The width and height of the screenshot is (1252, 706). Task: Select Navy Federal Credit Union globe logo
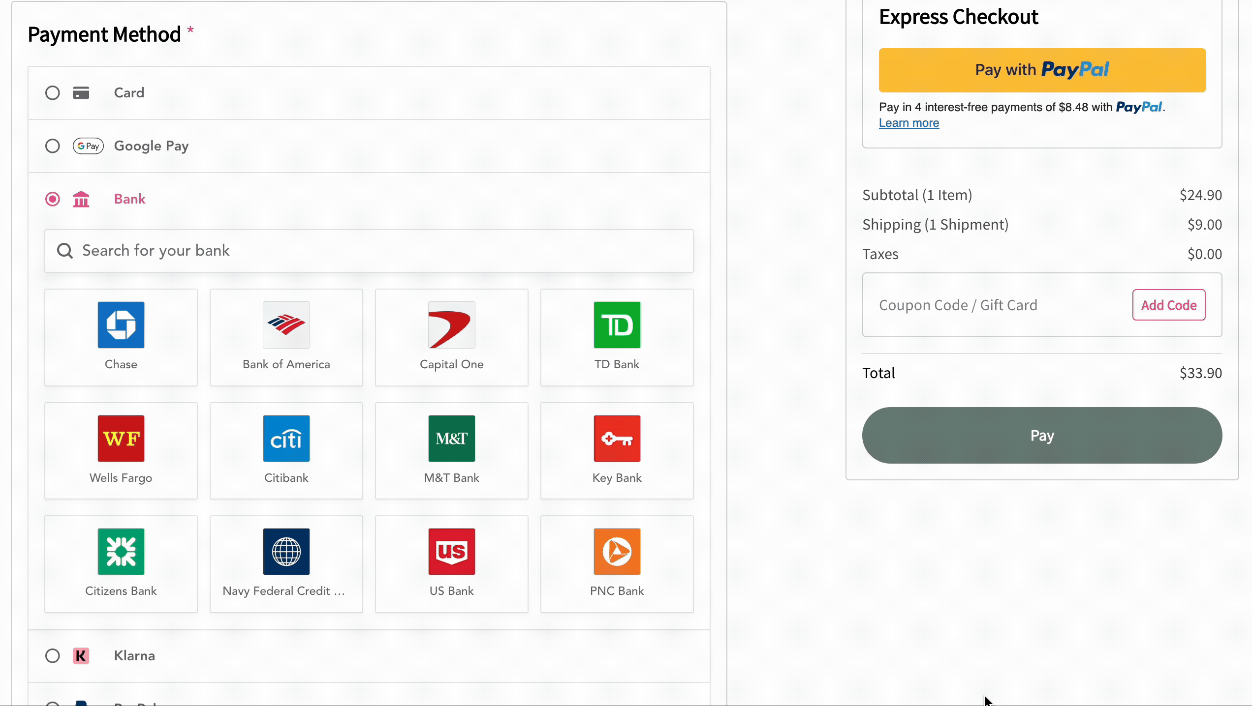click(x=286, y=551)
